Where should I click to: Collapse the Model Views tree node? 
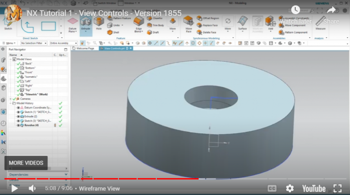(x=10, y=59)
